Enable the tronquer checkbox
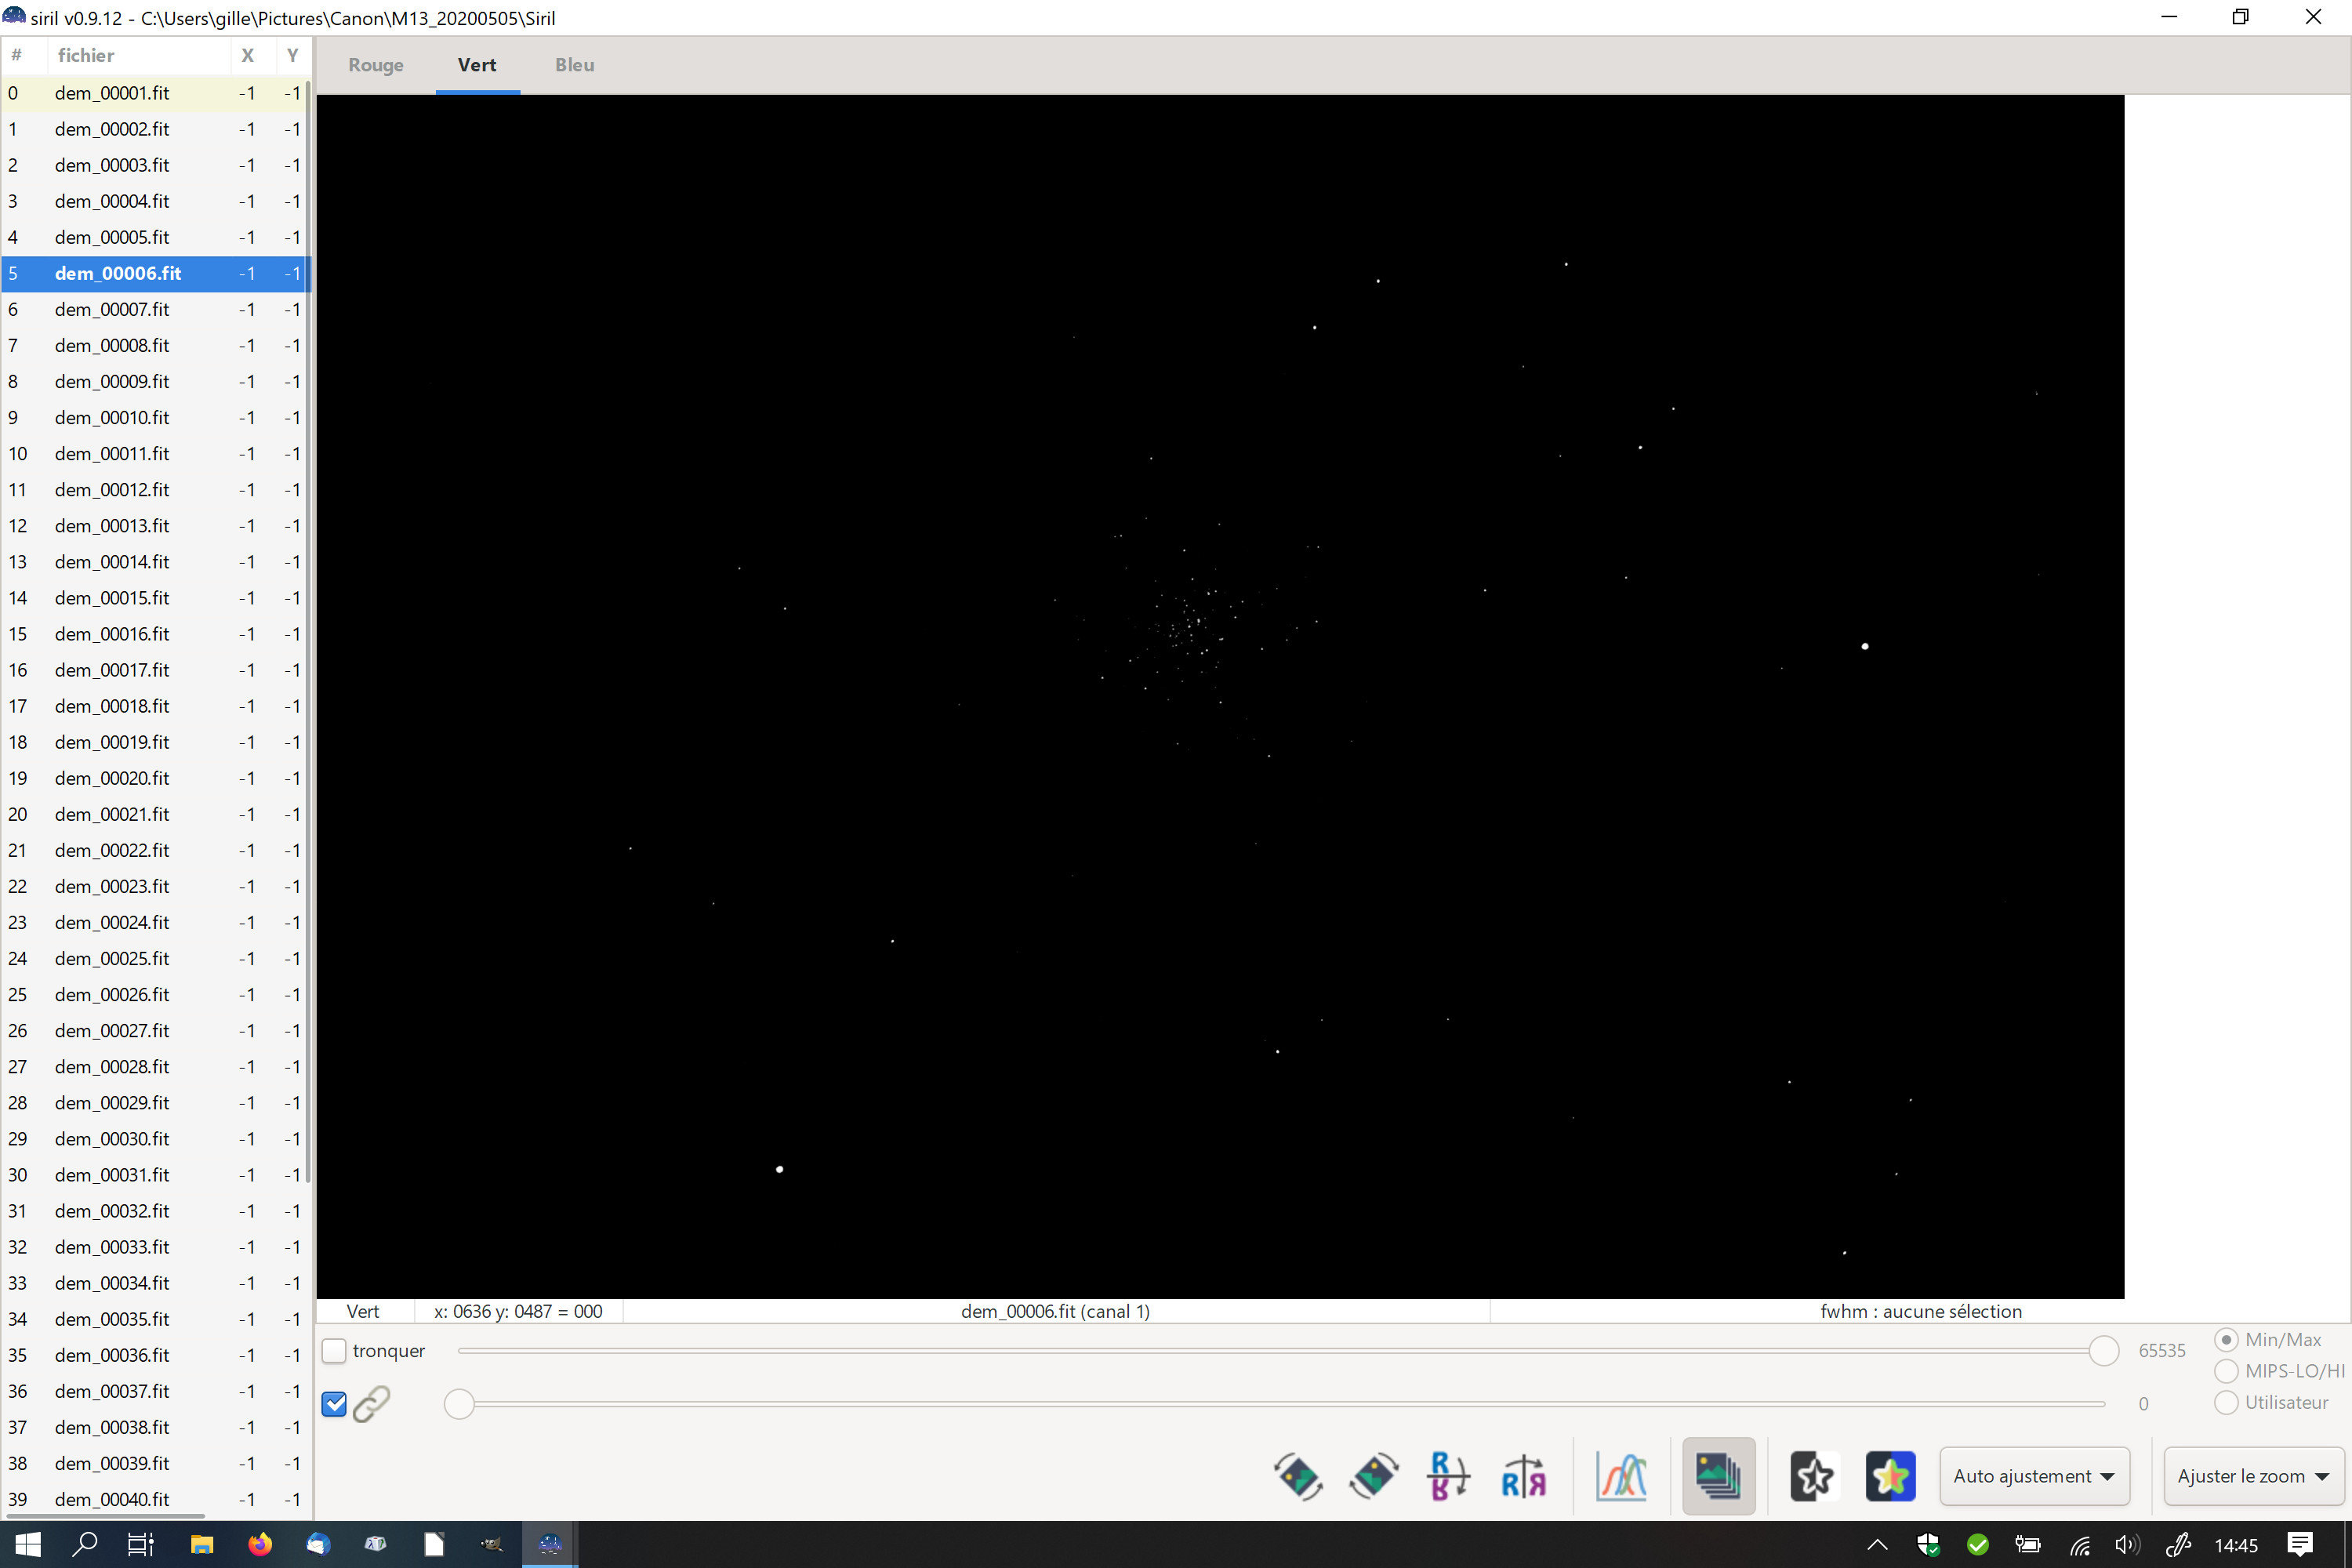The height and width of the screenshot is (1568, 2352). [334, 1351]
